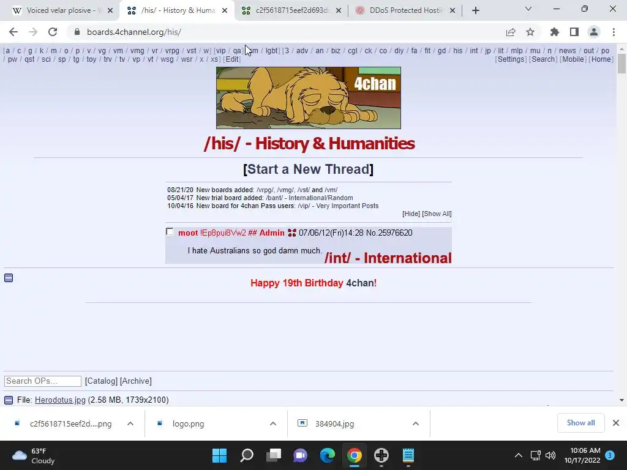Viewport: 627px width, 470px height.
Task: Click the address bar URL
Action: tap(134, 32)
